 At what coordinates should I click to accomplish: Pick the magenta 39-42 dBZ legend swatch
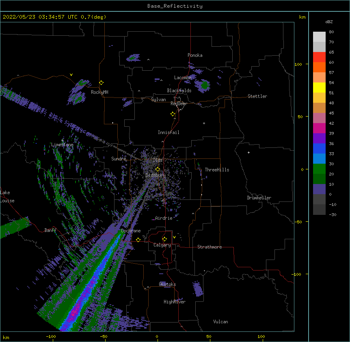tap(319, 128)
